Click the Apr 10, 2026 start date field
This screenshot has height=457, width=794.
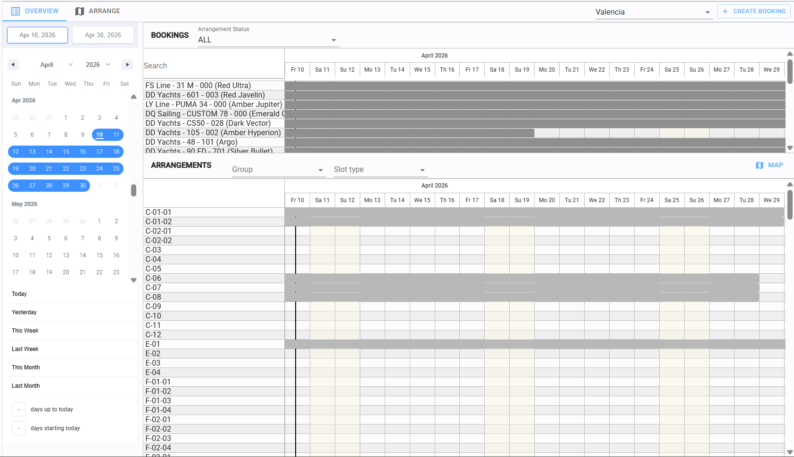pos(37,35)
